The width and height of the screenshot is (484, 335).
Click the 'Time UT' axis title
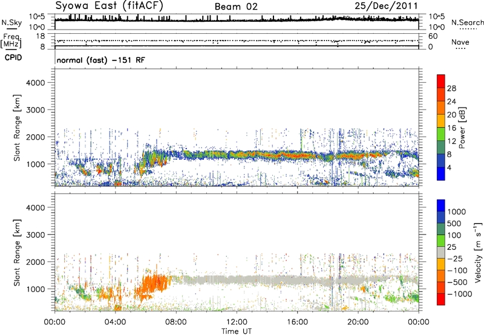[237, 331]
